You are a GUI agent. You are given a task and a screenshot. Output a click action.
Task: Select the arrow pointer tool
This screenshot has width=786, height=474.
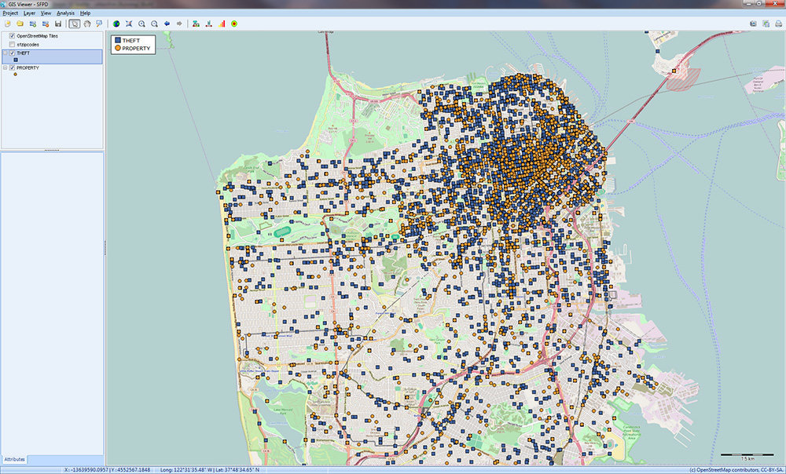click(x=74, y=24)
